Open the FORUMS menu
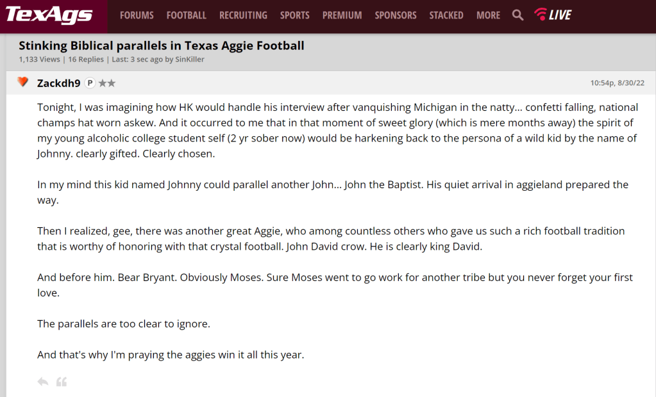This screenshot has height=397, width=656. click(137, 15)
